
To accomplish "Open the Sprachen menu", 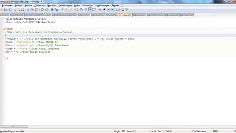I will point(52,6).
